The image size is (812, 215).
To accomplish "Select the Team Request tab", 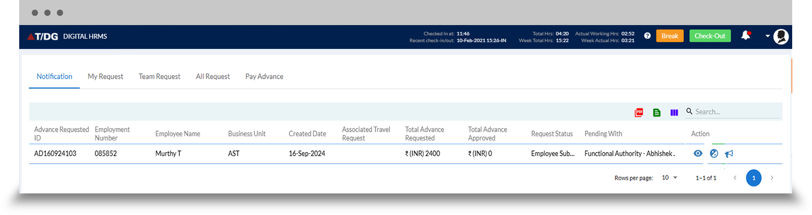I will point(159,76).
